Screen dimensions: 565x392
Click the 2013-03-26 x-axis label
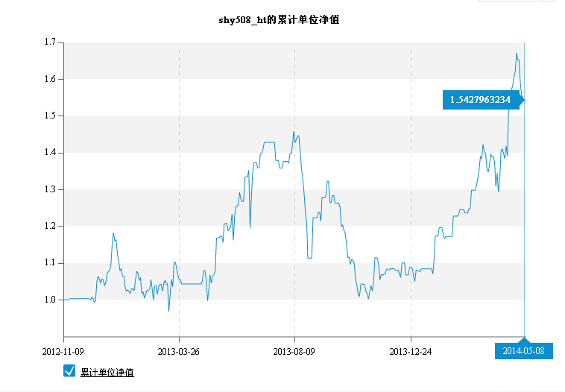tap(178, 351)
